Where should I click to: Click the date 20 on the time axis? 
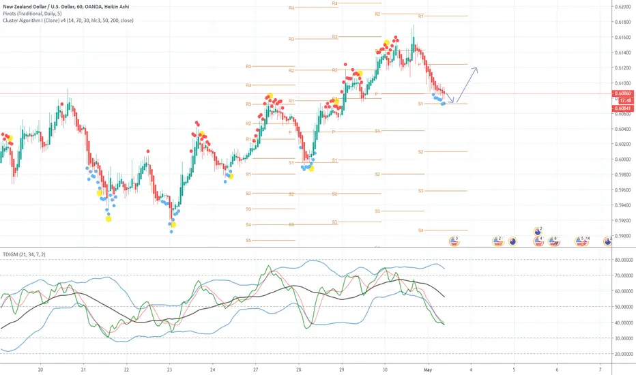point(40,370)
